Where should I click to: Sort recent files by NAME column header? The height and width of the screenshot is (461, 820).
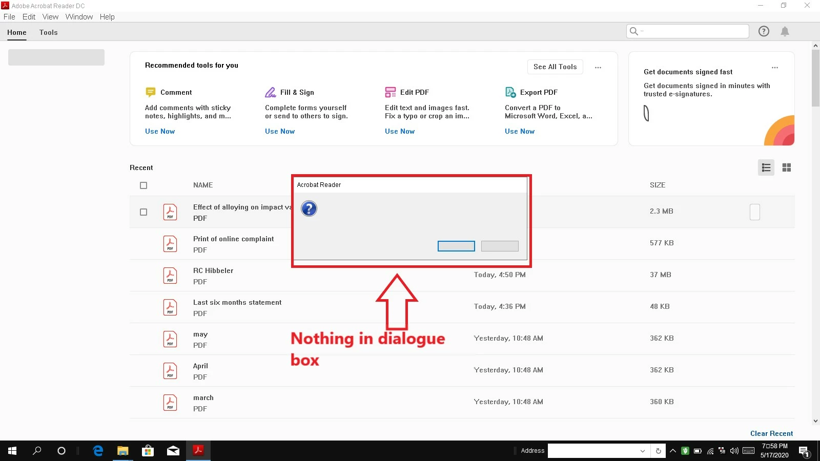[203, 185]
